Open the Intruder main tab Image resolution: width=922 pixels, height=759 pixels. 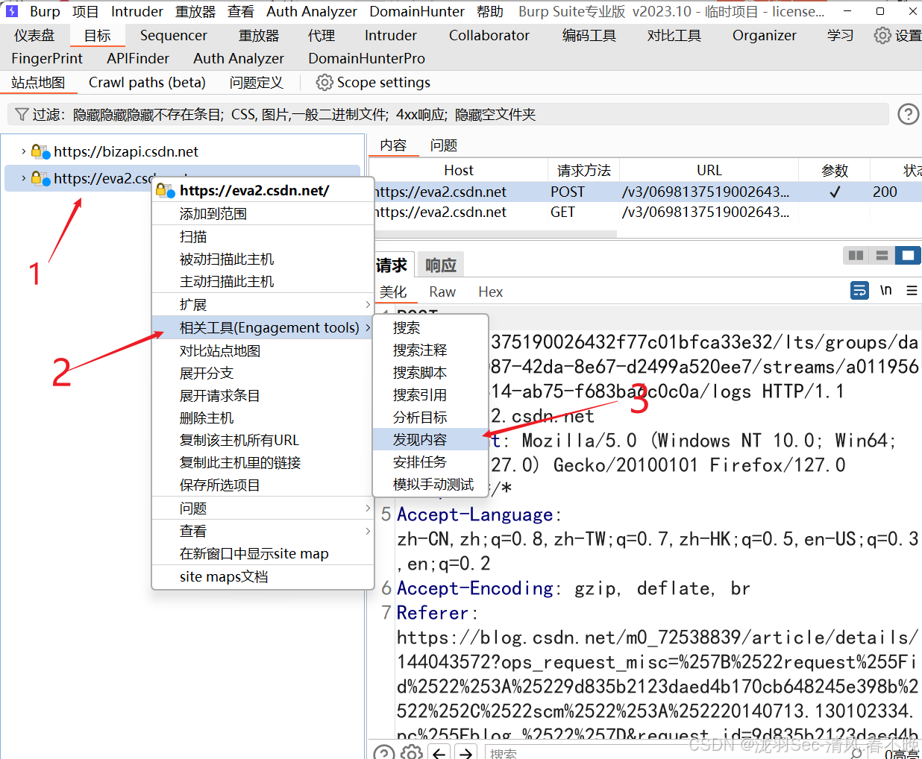[390, 35]
